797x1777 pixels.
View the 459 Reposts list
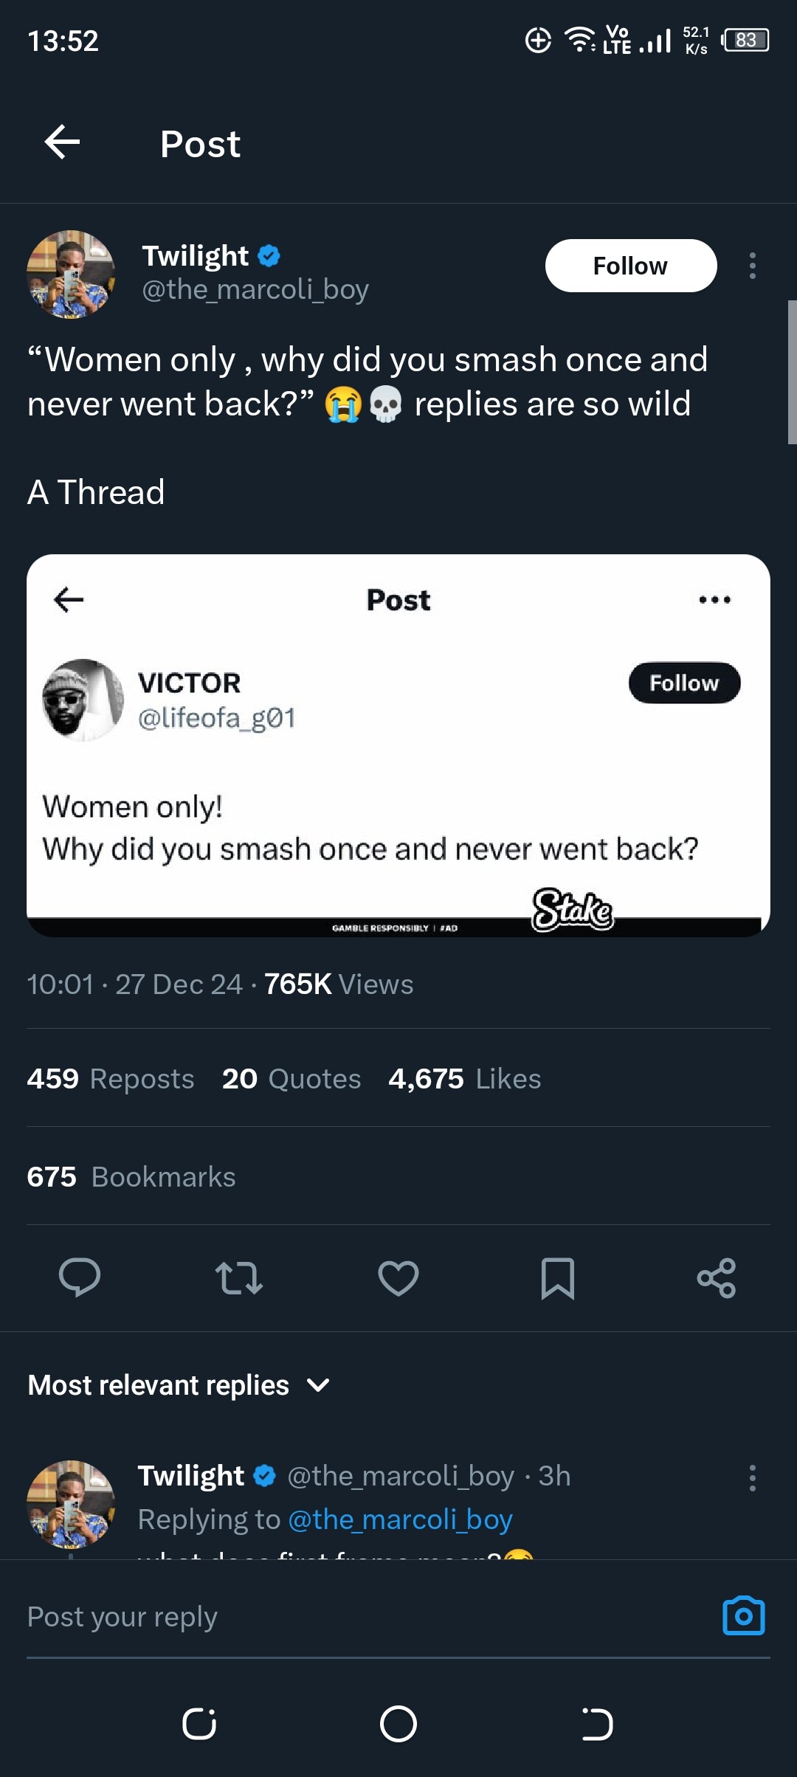point(111,1078)
